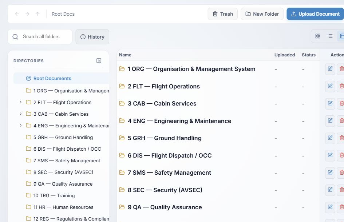Viewport: 344px width, 222px height.
Task: Select 10 TRG Training in tree
Action: coord(50,195)
